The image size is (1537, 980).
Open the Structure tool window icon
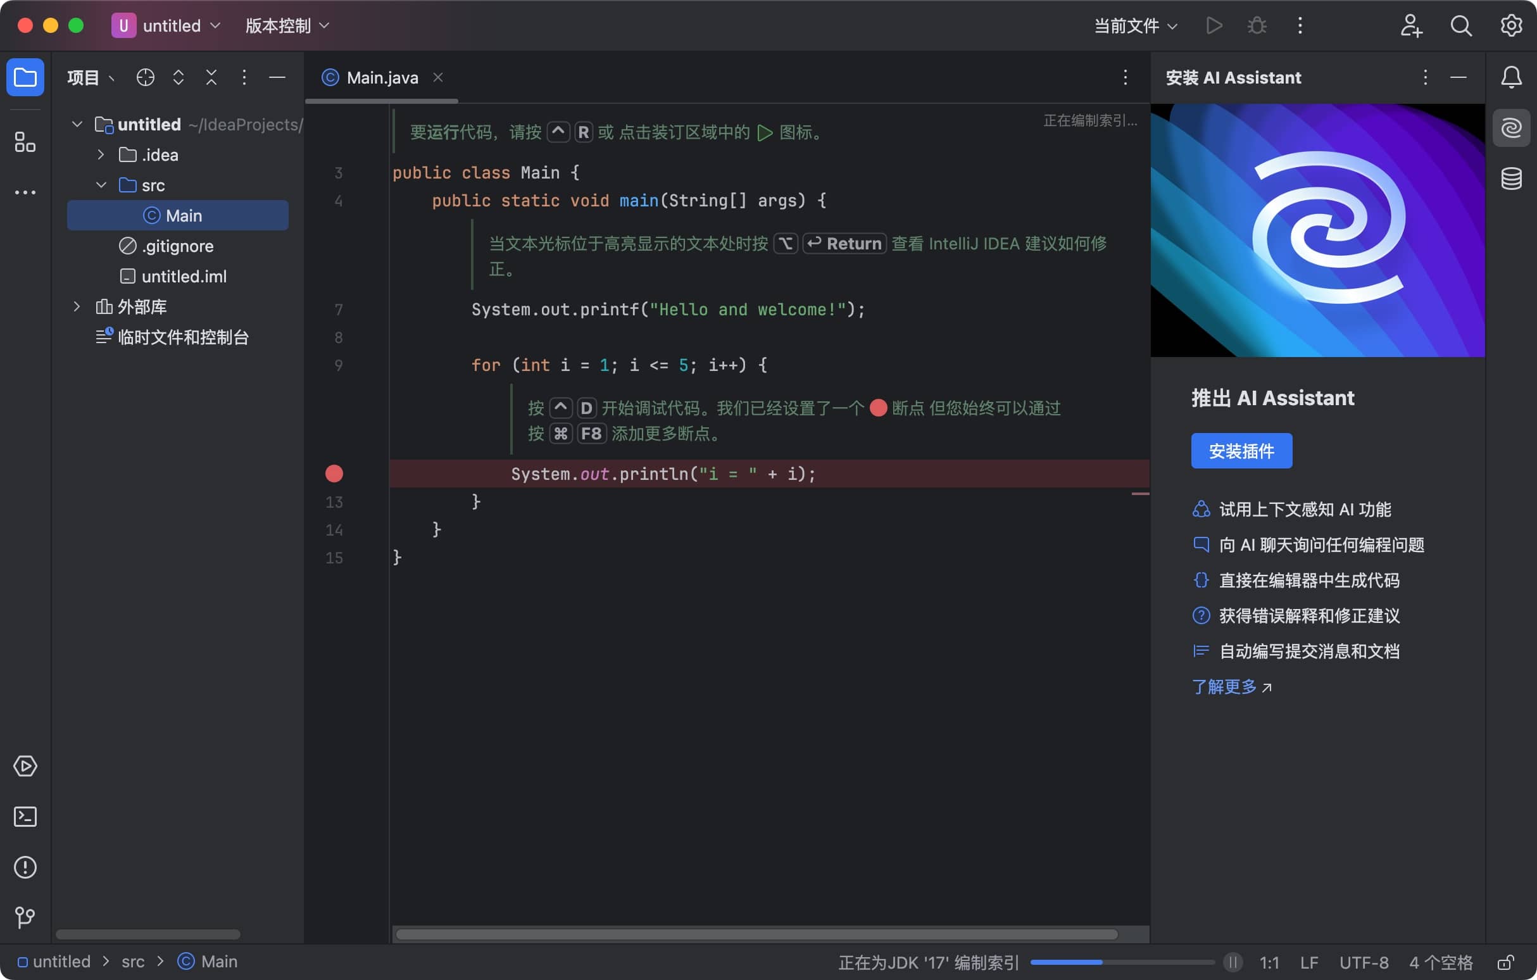[x=25, y=142]
